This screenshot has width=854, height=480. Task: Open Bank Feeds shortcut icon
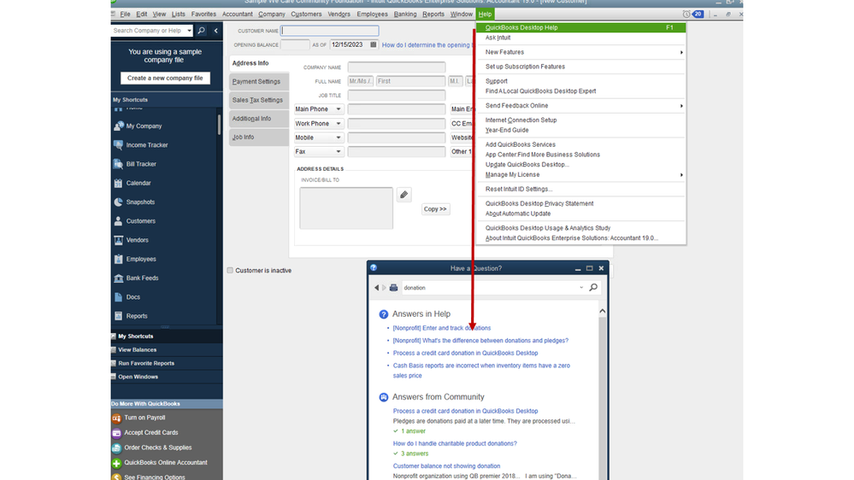pyautogui.click(x=118, y=278)
